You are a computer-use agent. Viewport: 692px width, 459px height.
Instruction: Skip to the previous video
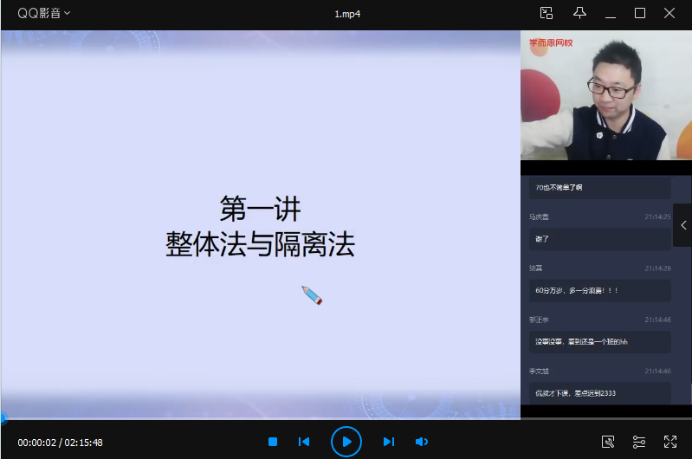click(x=304, y=442)
